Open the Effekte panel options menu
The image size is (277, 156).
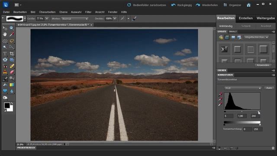tap(273, 32)
